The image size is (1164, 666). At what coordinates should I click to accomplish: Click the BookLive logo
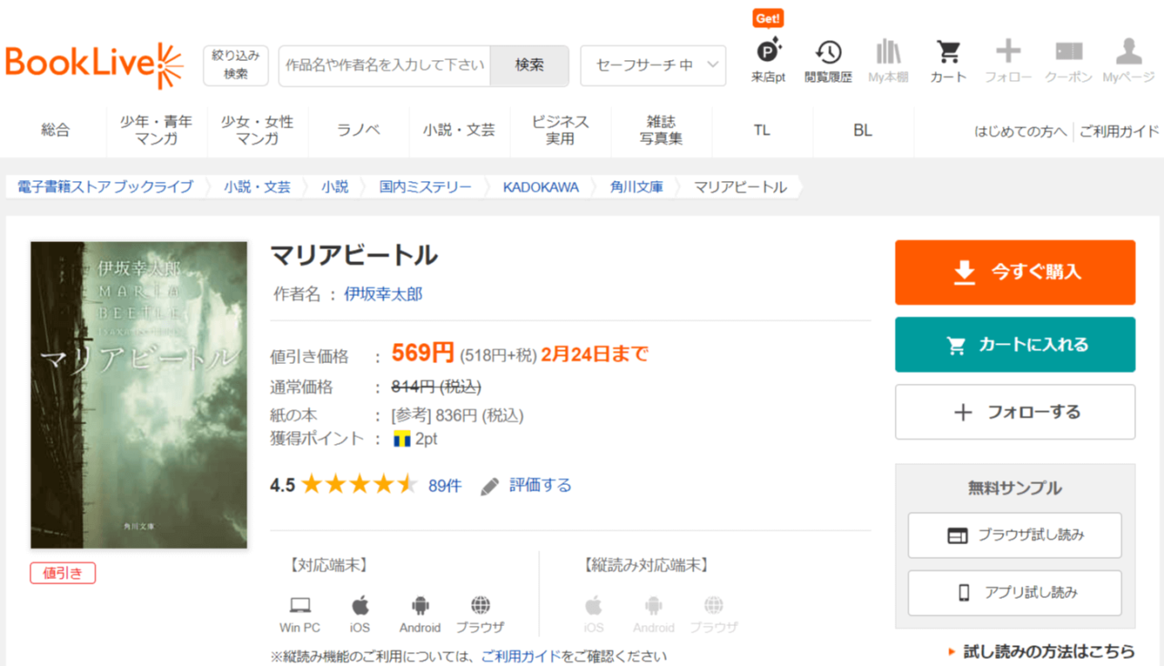(95, 65)
